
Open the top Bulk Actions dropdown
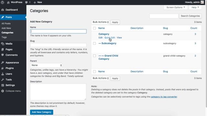pyautogui.click(x=100, y=22)
